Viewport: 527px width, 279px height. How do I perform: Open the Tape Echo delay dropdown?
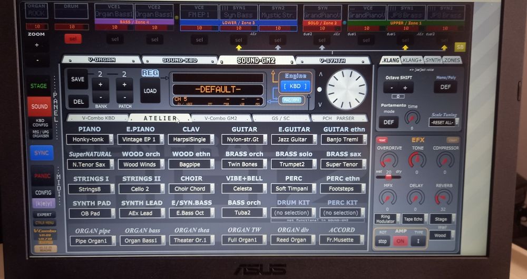[415, 219]
